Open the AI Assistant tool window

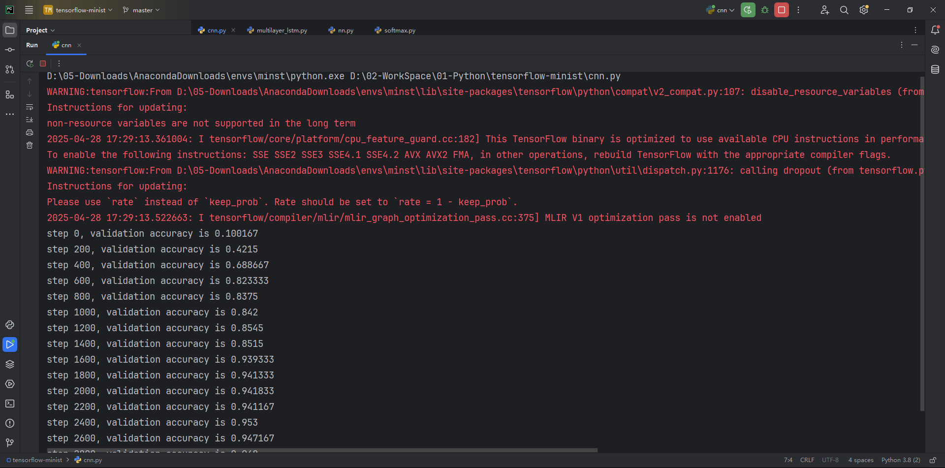(935, 50)
